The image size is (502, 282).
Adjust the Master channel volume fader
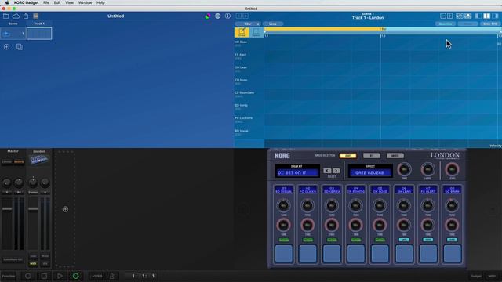pyautogui.click(x=7, y=209)
